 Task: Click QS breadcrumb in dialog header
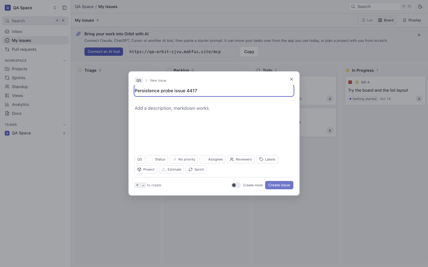point(139,80)
